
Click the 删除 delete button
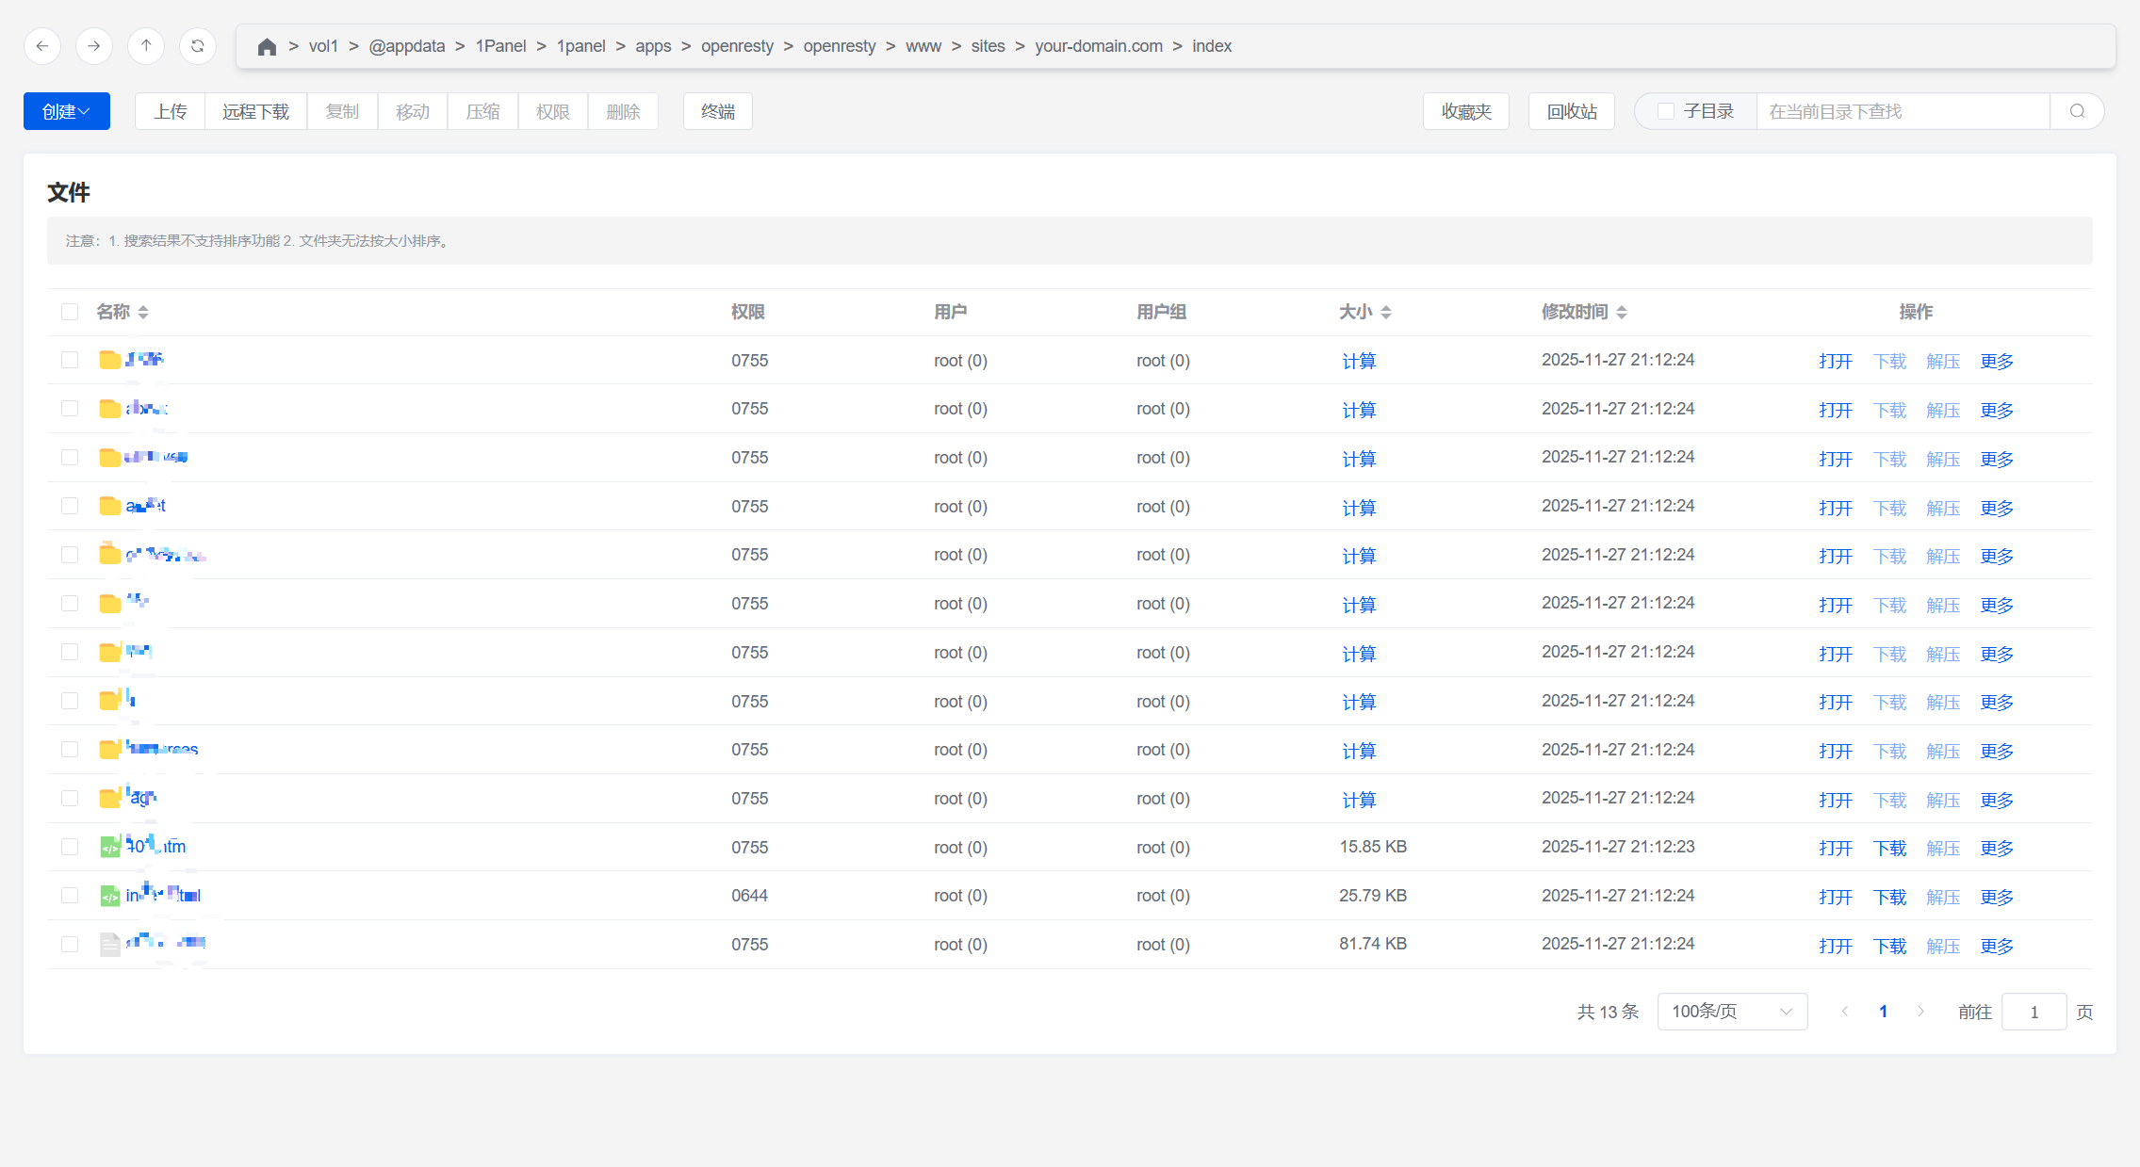point(623,111)
